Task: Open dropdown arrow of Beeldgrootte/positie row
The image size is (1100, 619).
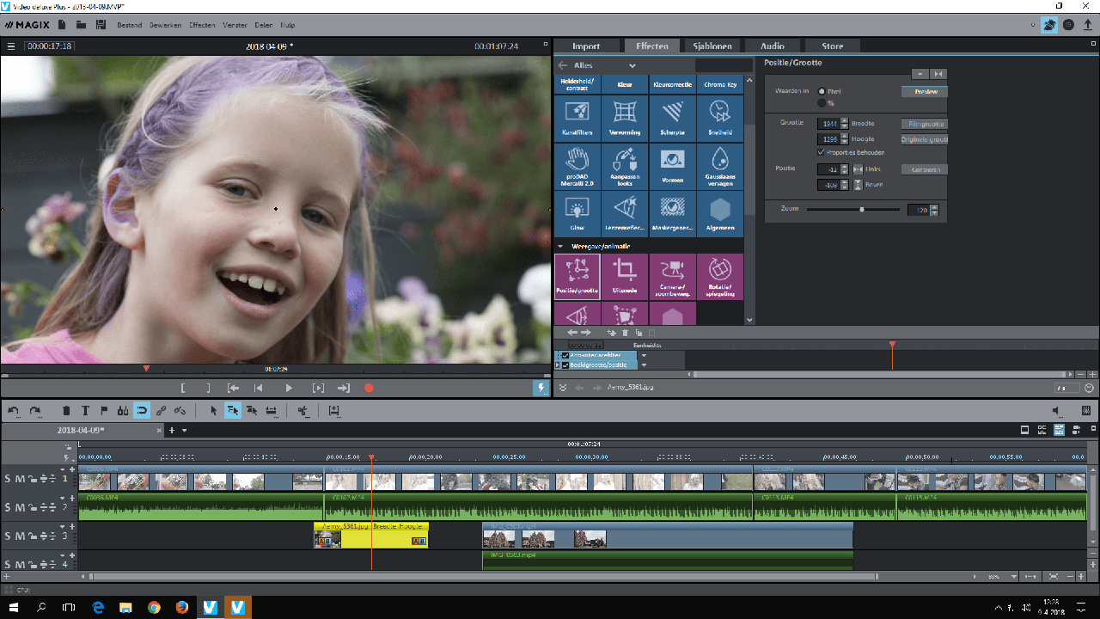Action: click(644, 365)
